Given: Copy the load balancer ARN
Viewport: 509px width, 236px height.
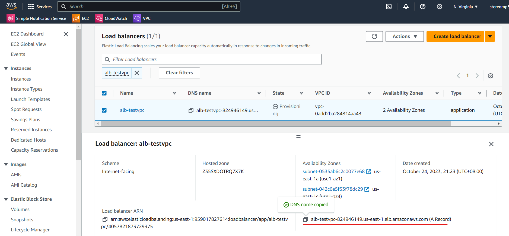Looking at the screenshot, I should coord(105,219).
